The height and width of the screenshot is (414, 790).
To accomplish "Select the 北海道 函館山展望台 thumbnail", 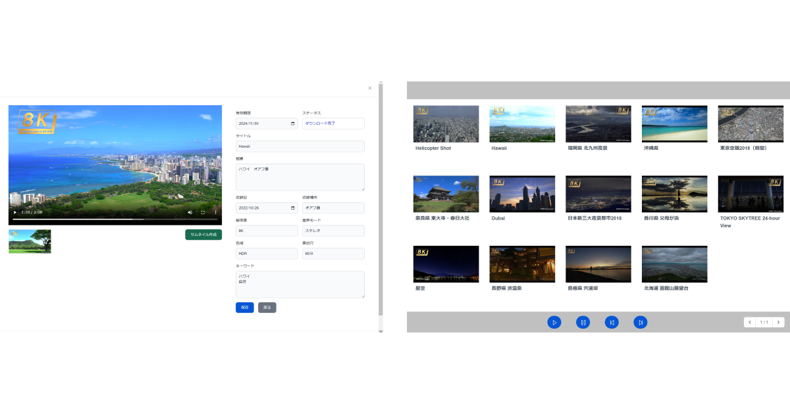I will [675, 264].
